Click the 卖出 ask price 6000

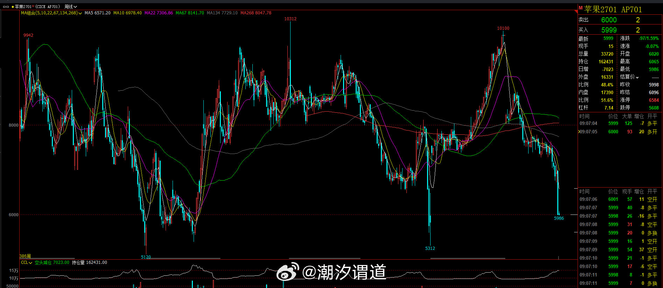(x=609, y=20)
